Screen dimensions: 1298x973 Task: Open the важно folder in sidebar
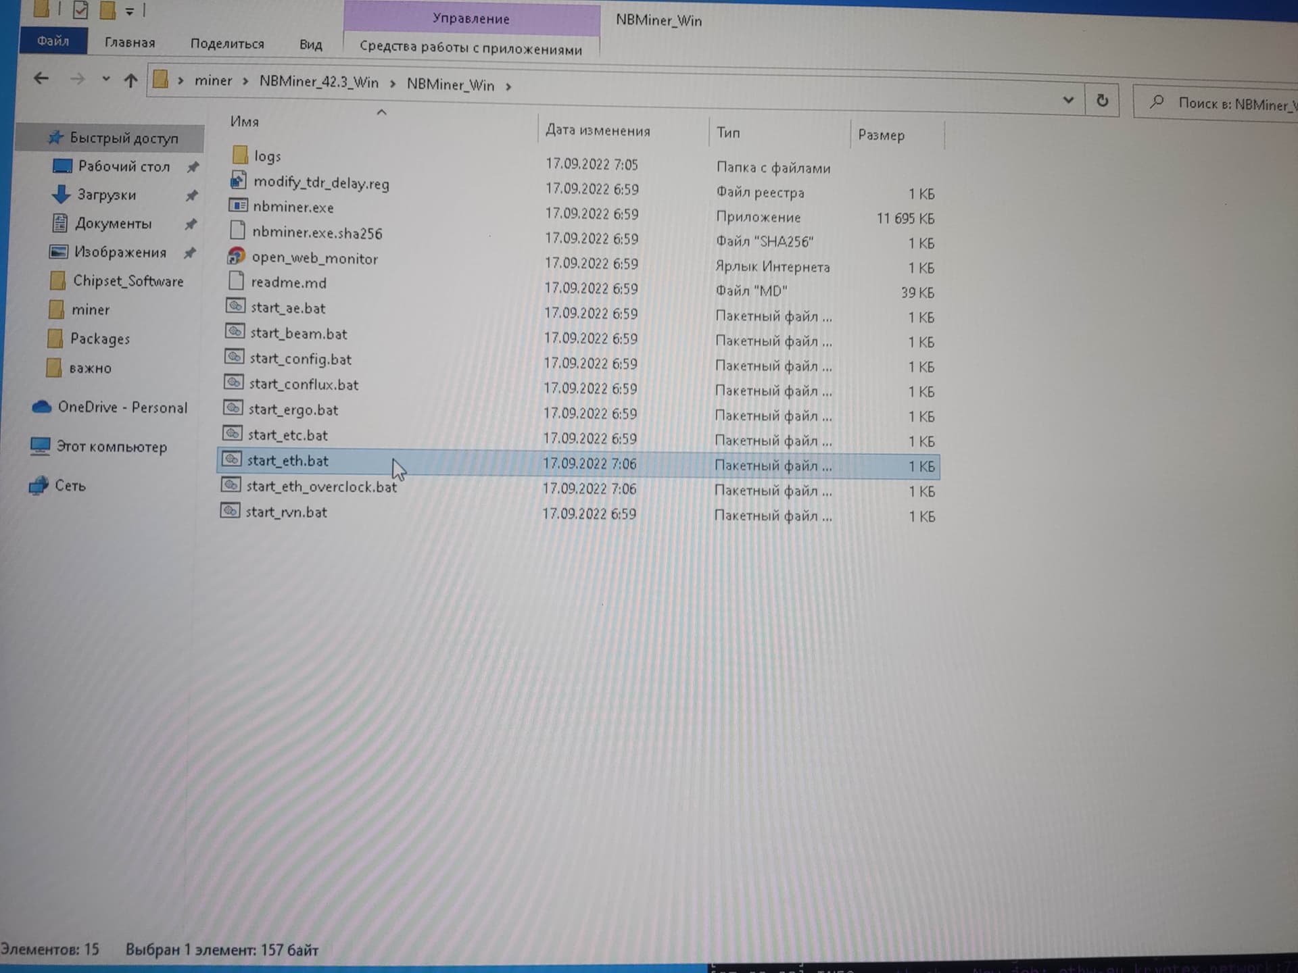(x=91, y=368)
